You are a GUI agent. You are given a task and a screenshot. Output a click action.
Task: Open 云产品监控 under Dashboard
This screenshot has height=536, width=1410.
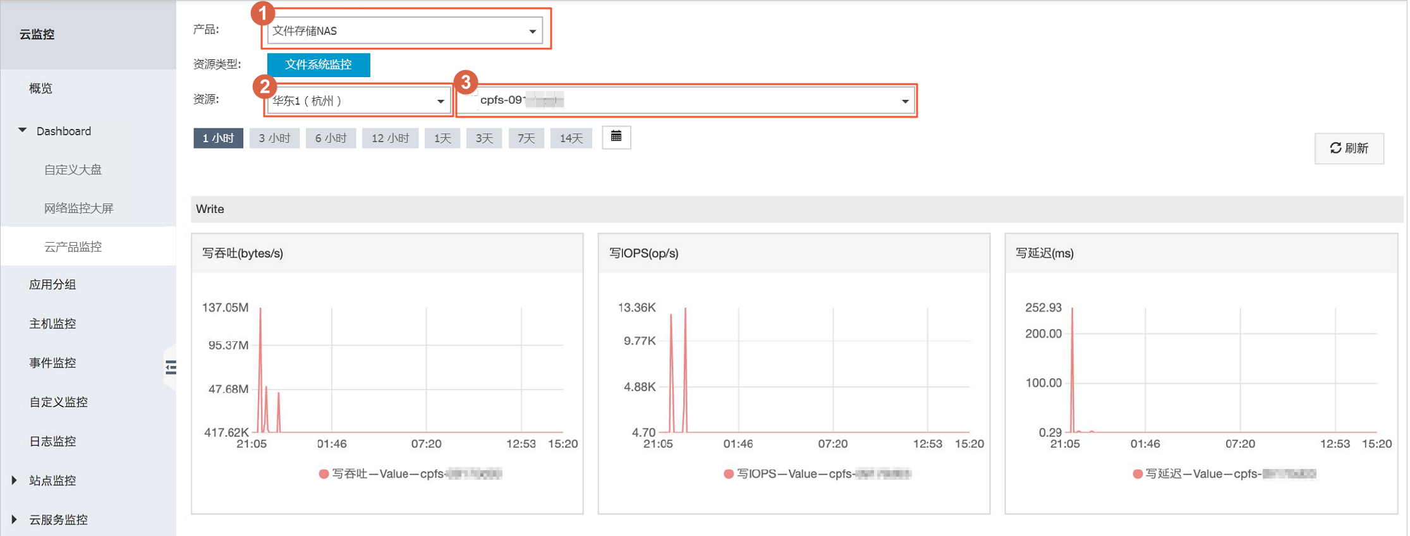click(73, 247)
